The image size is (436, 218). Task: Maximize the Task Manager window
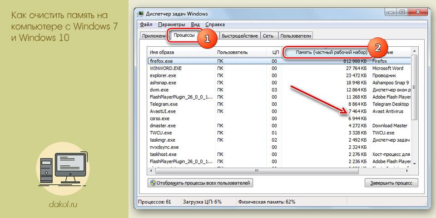402,12
